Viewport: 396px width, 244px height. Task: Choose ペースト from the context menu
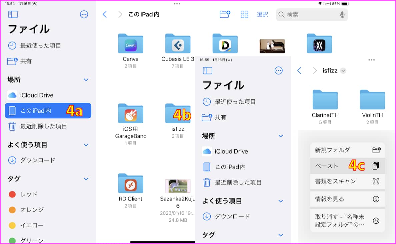(340, 166)
